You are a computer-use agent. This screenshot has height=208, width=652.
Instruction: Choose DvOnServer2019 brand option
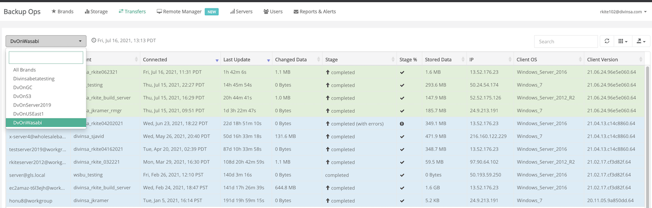[46, 105]
